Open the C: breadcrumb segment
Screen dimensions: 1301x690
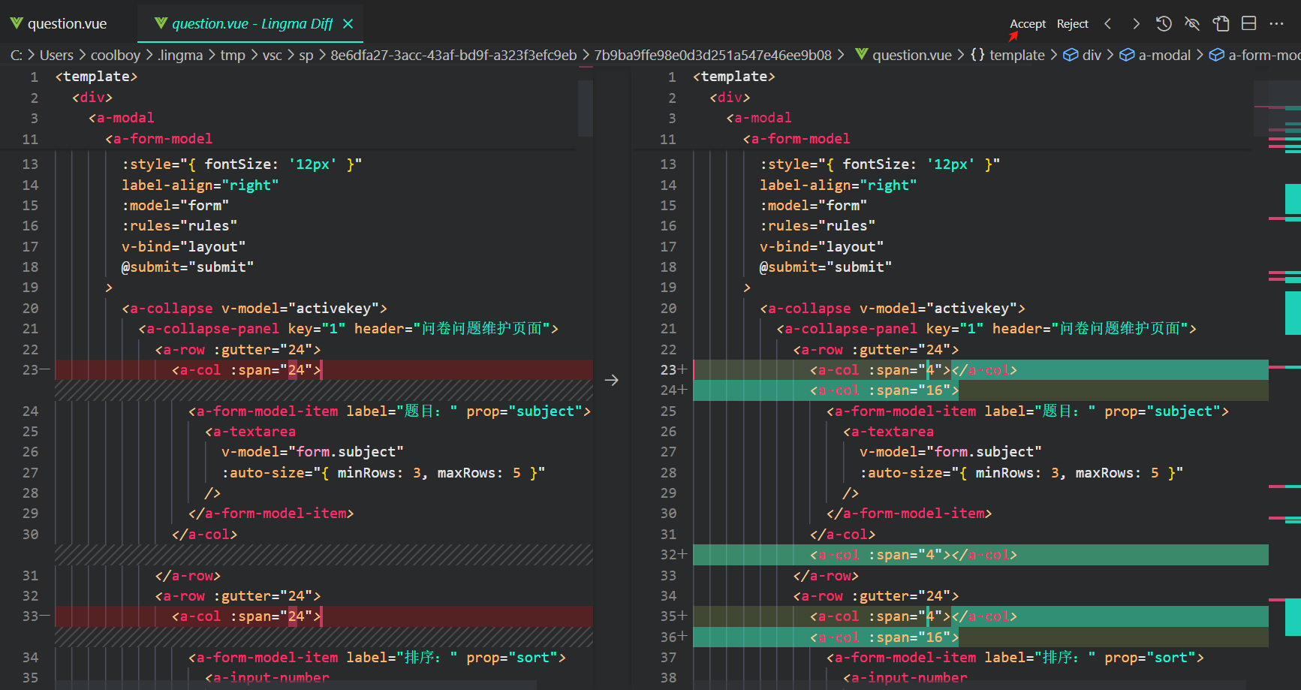point(17,55)
